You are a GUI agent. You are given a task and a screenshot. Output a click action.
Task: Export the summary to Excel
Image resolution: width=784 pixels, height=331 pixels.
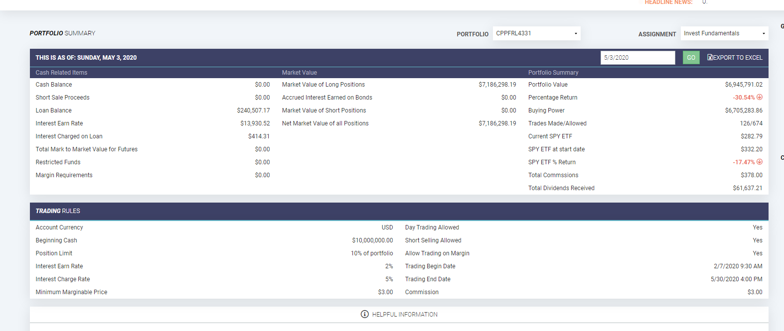click(735, 58)
